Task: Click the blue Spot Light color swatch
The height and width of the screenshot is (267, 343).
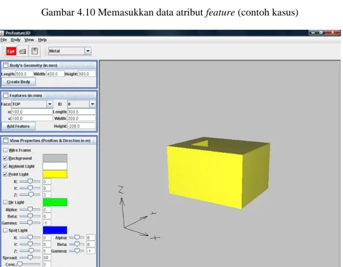Action: [55, 230]
